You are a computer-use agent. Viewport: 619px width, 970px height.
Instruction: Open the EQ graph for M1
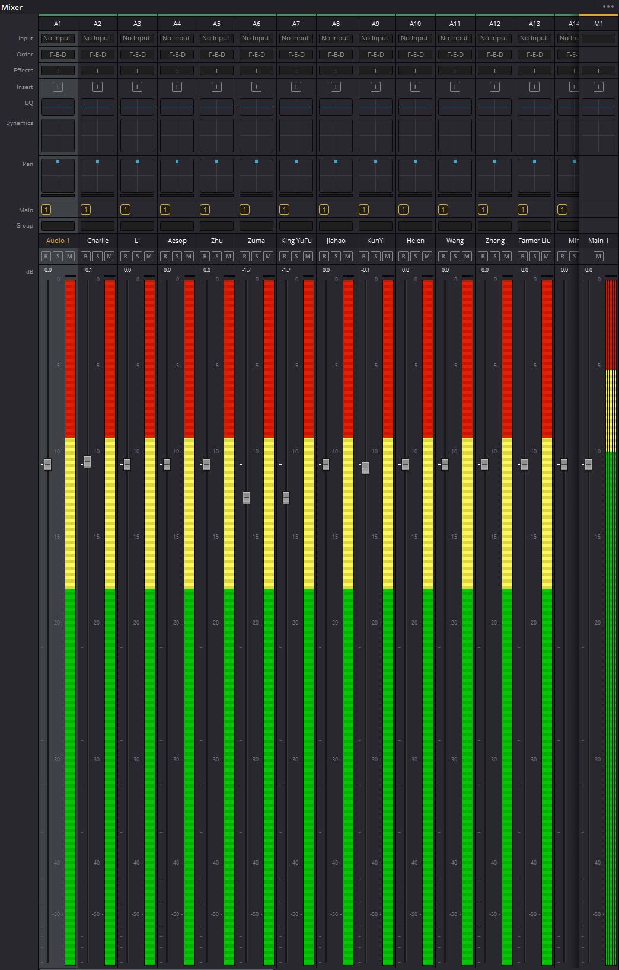tap(598, 107)
